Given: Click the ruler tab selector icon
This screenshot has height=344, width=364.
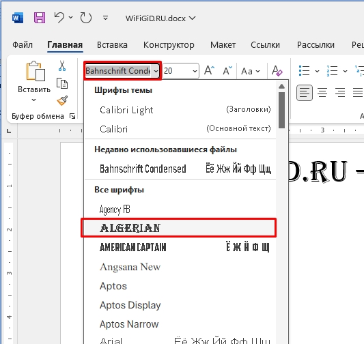Looking at the screenshot, I should (9, 131).
